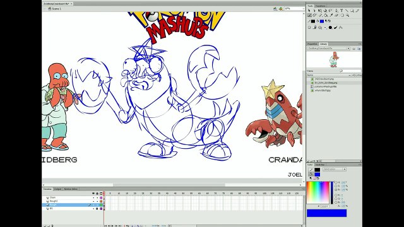Select the Line tool
Image resolution: width=404 pixels, height=227 pixels.
(347, 10)
